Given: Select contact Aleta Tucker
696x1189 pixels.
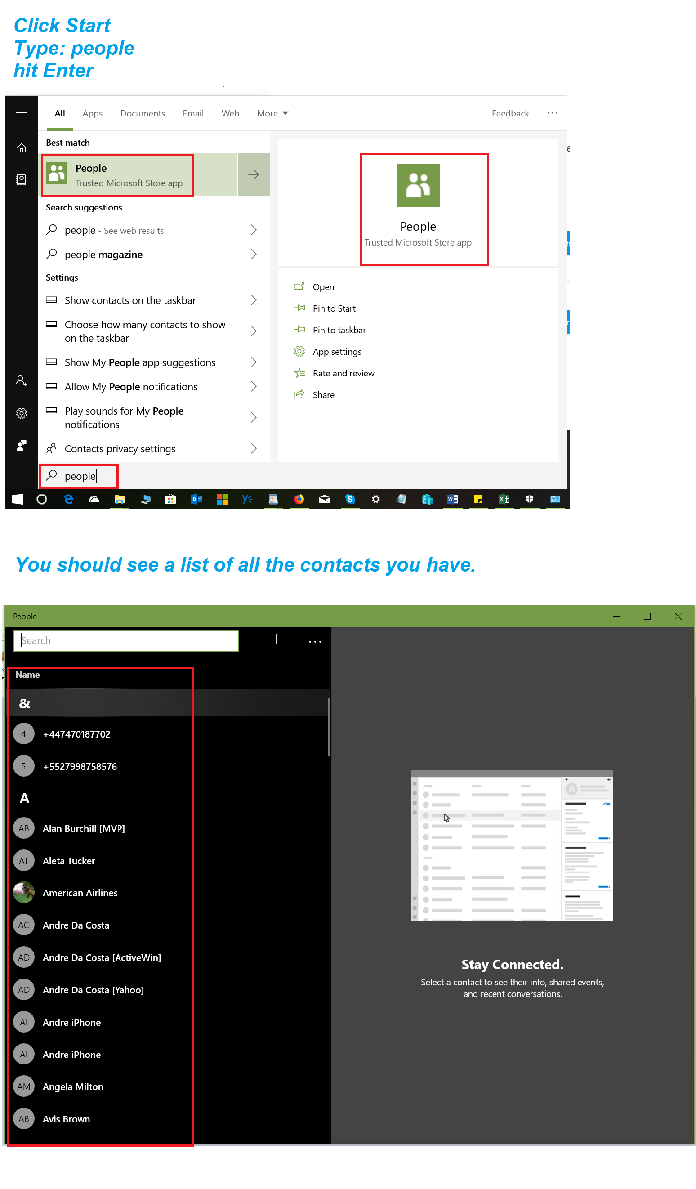Looking at the screenshot, I should click(168, 861).
